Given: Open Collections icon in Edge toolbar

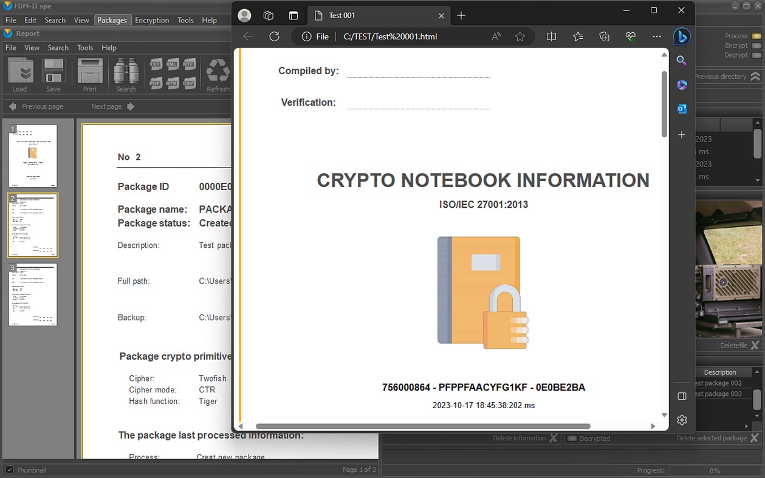Looking at the screenshot, I should [x=604, y=36].
